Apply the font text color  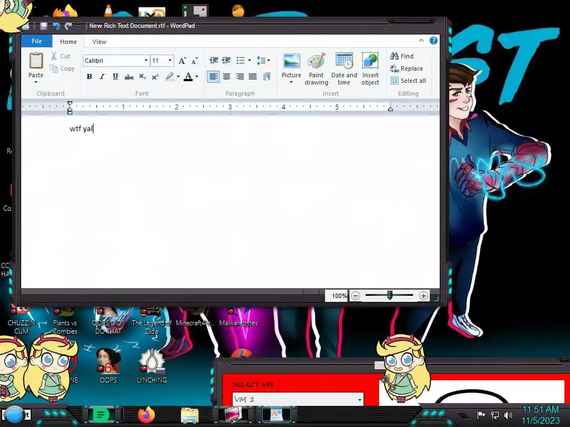[188, 77]
